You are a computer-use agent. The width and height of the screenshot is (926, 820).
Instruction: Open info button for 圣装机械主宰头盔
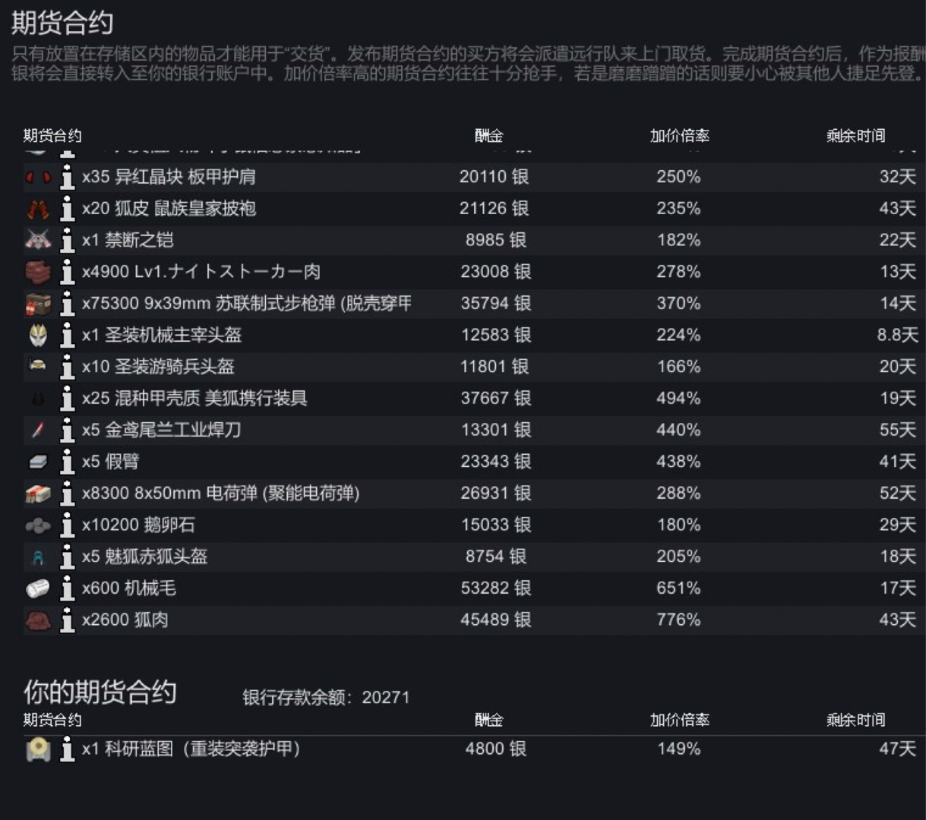[x=67, y=336]
